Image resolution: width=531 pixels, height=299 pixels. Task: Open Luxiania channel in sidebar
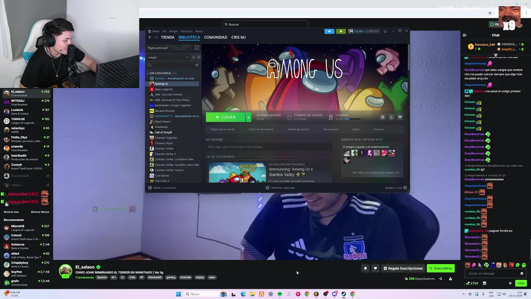coord(26,111)
